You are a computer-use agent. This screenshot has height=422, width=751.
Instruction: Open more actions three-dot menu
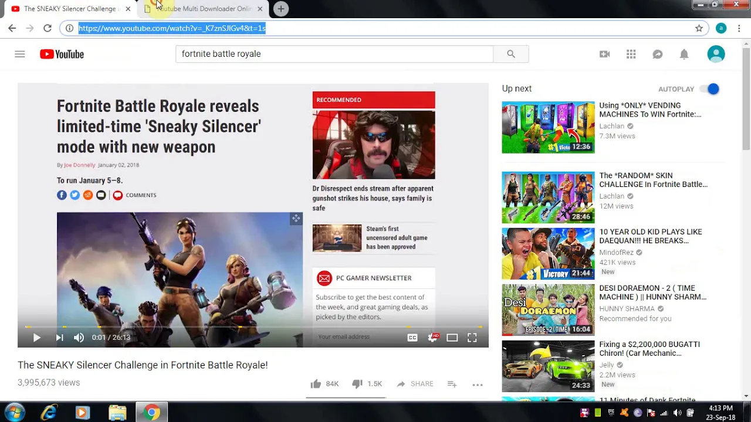click(x=478, y=384)
